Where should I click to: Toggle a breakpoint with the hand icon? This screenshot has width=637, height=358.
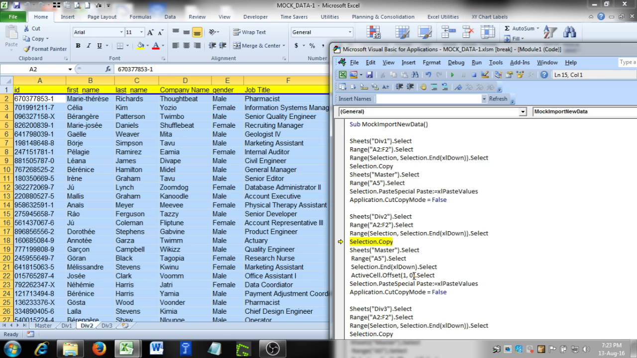424,87
